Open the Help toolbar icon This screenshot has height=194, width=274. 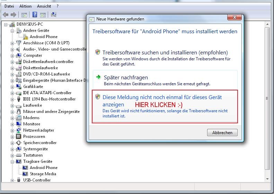point(35,15)
